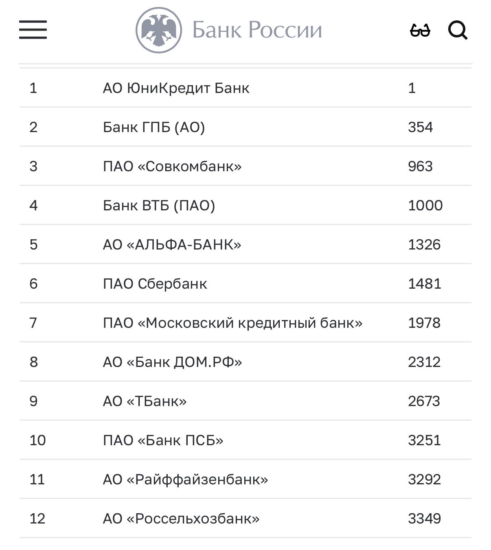Click license number 2673 for TBank
491x550 pixels.
point(424,401)
